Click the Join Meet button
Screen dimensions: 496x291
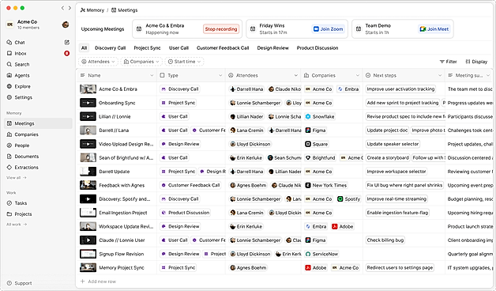point(434,28)
